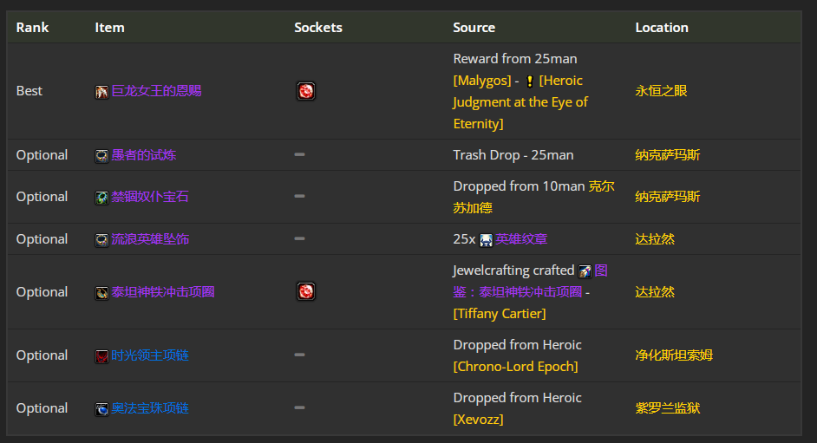
Task: Click the 泰坦神铁冲击项圈 item icon
Action: 101,292
